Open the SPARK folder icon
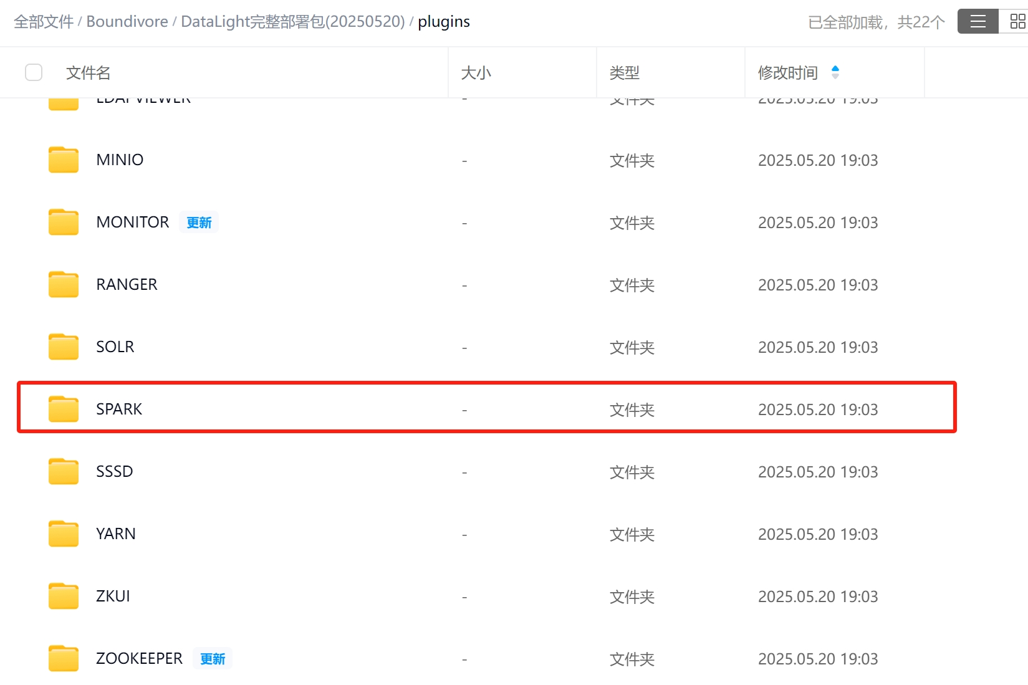Image resolution: width=1028 pixels, height=685 pixels. [64, 409]
